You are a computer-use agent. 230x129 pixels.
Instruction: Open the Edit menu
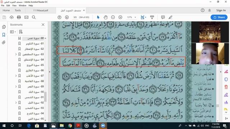pos(8,5)
